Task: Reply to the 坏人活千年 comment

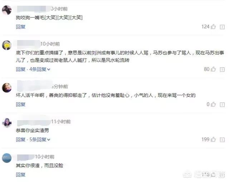Action: point(21,104)
